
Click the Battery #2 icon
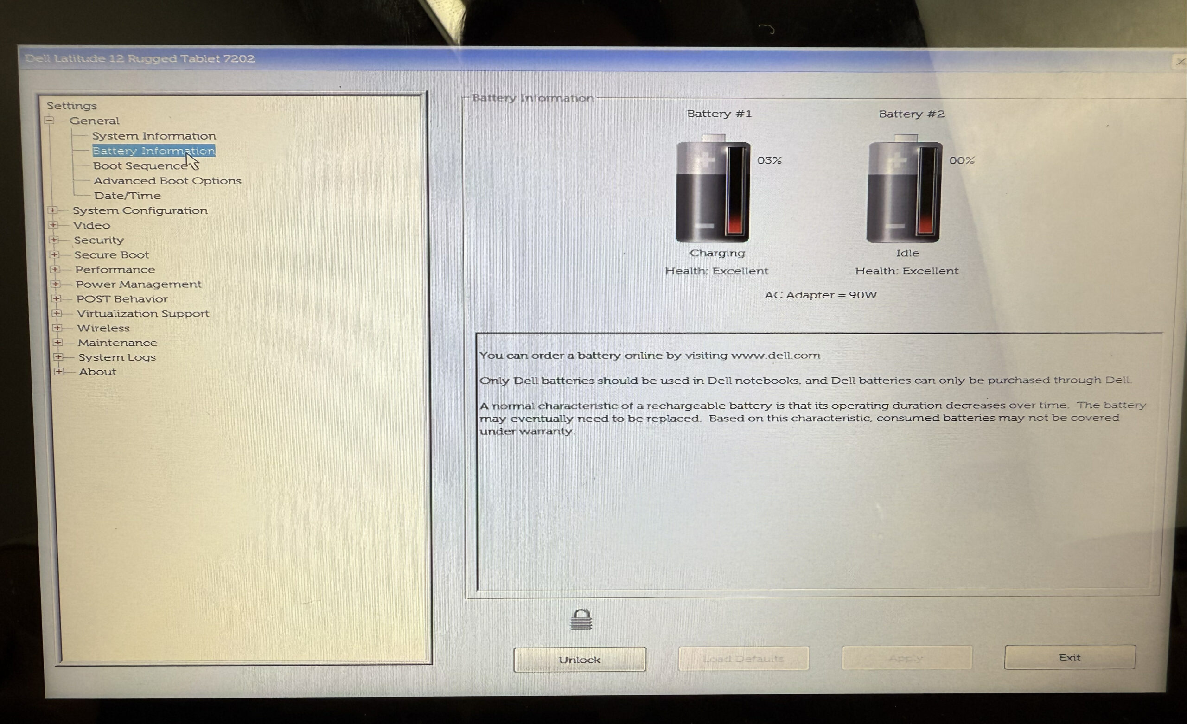coord(904,188)
